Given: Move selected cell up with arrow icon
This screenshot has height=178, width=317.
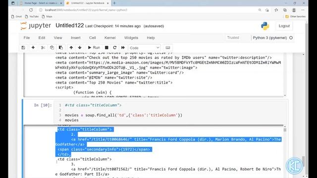Looking at the screenshot, I should pos(71,47).
